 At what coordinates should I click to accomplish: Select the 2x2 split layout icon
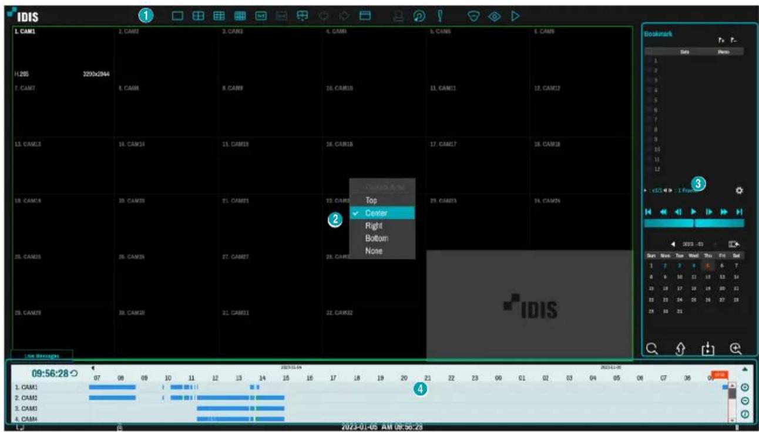[x=199, y=16]
